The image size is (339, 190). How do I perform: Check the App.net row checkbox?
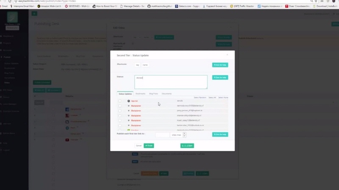click(120, 101)
